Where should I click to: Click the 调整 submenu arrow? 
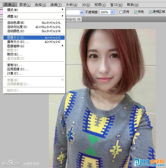pos(63,16)
